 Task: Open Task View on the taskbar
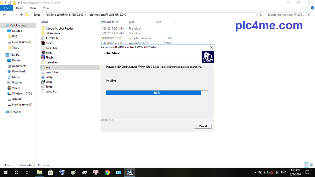28,172
